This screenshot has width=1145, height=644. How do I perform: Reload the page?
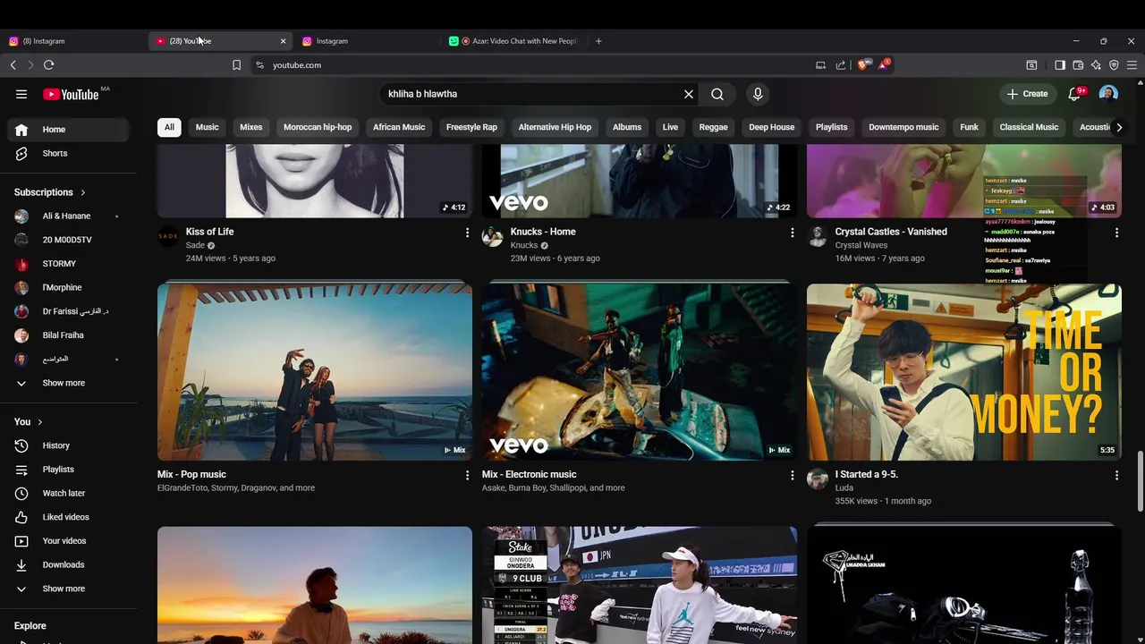coord(49,65)
